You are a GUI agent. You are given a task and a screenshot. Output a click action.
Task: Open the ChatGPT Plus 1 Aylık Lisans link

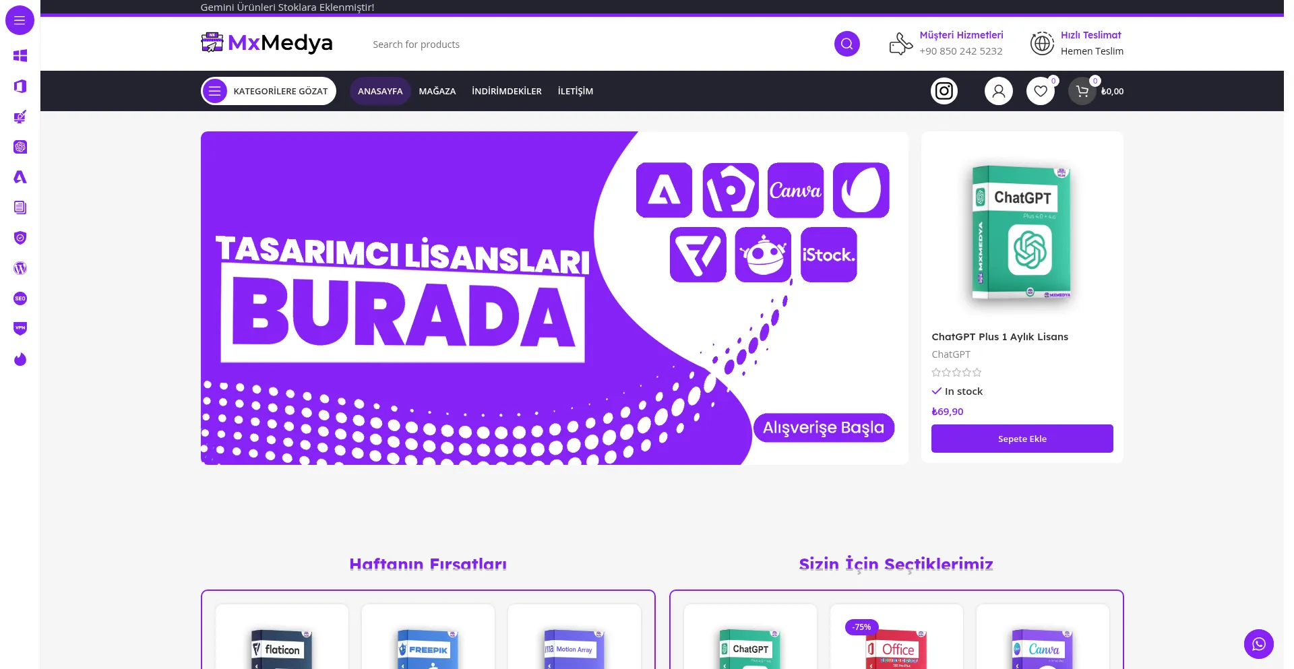click(999, 337)
